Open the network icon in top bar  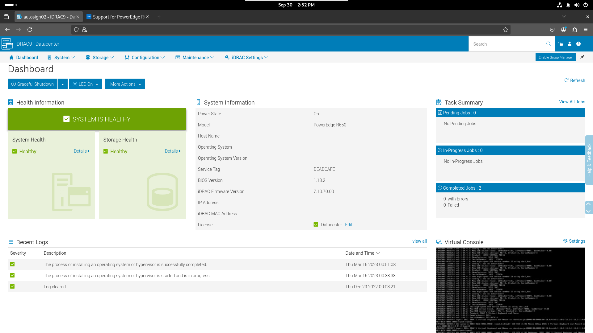(x=560, y=5)
